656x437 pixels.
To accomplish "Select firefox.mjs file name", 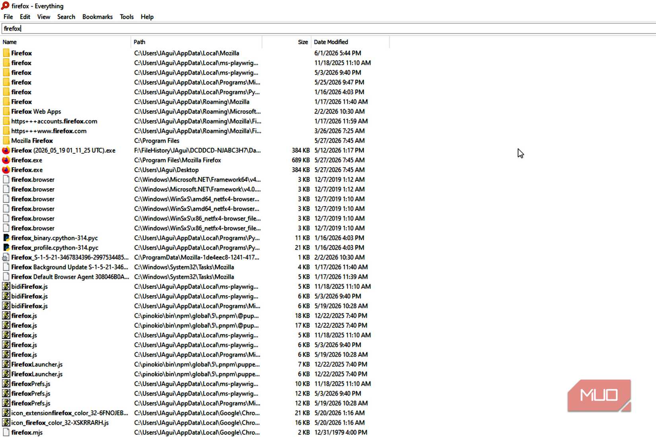I will (27, 432).
